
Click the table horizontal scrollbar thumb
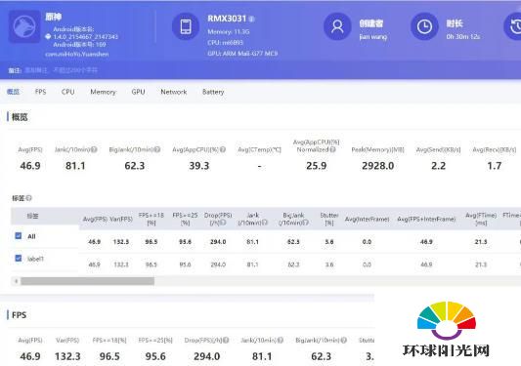[x=87, y=281]
